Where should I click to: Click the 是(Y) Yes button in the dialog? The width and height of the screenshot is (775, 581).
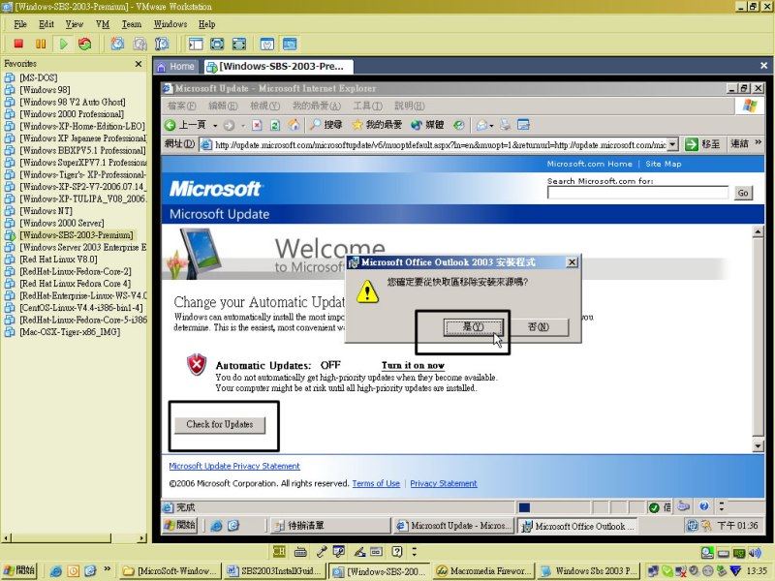[473, 327]
